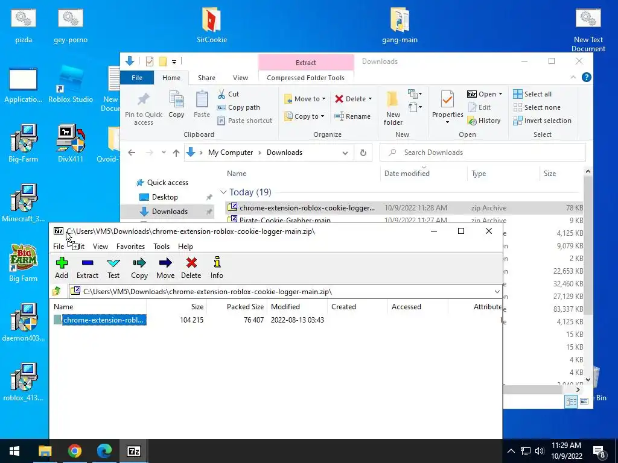Refresh the Downloads folder view
The height and width of the screenshot is (463, 618).
pyautogui.click(x=363, y=153)
